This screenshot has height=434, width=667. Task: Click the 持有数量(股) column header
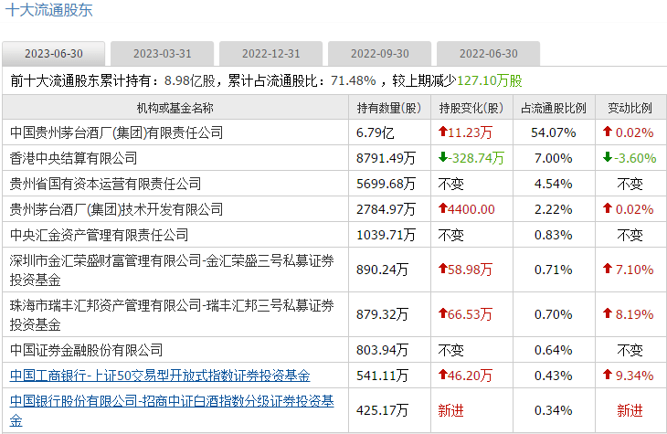pos(389,108)
